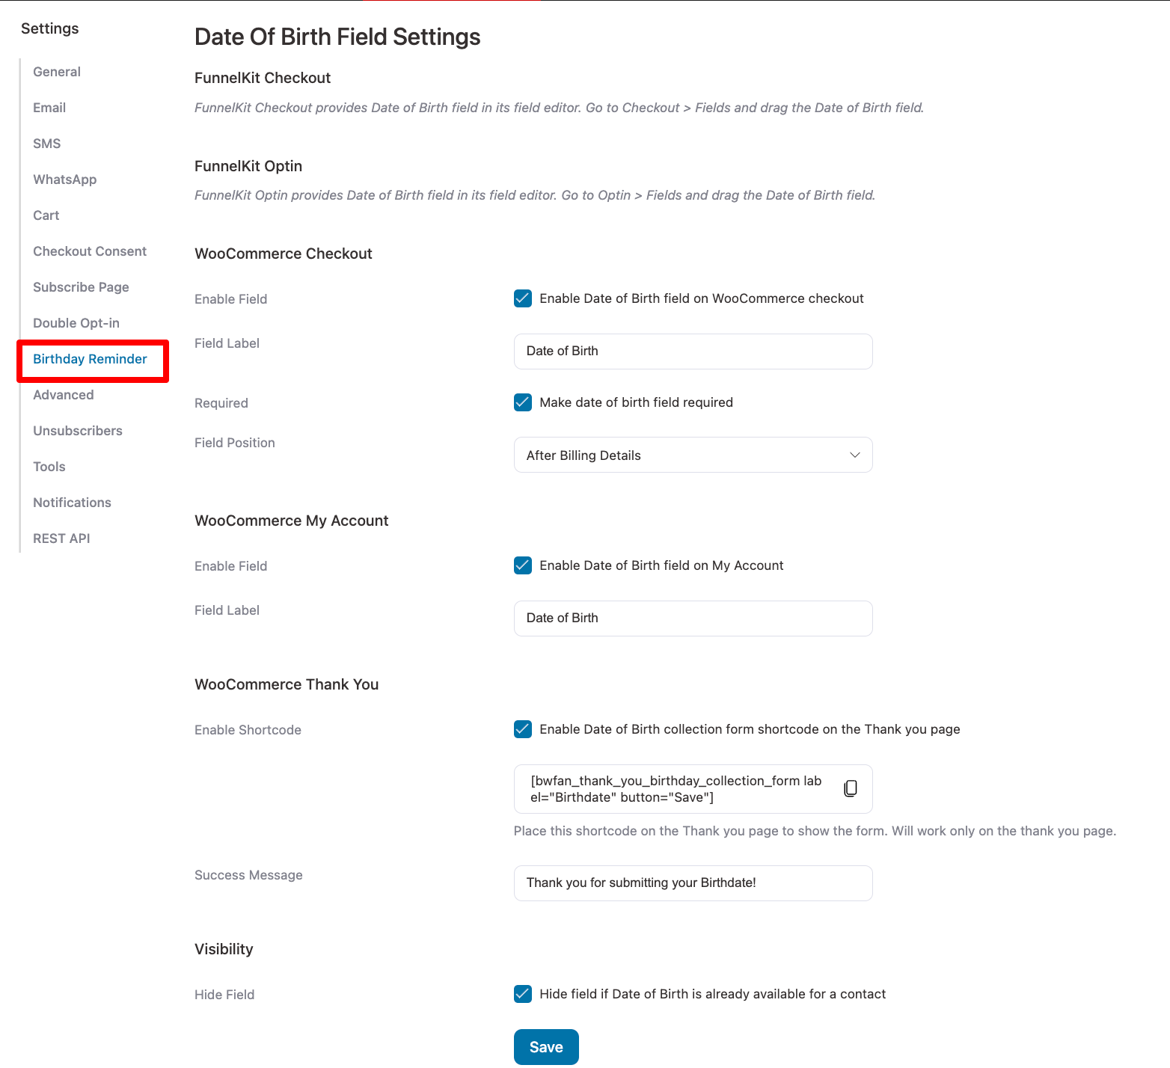1170x1068 pixels.
Task: Open REST API settings tab
Action: [x=61, y=538]
